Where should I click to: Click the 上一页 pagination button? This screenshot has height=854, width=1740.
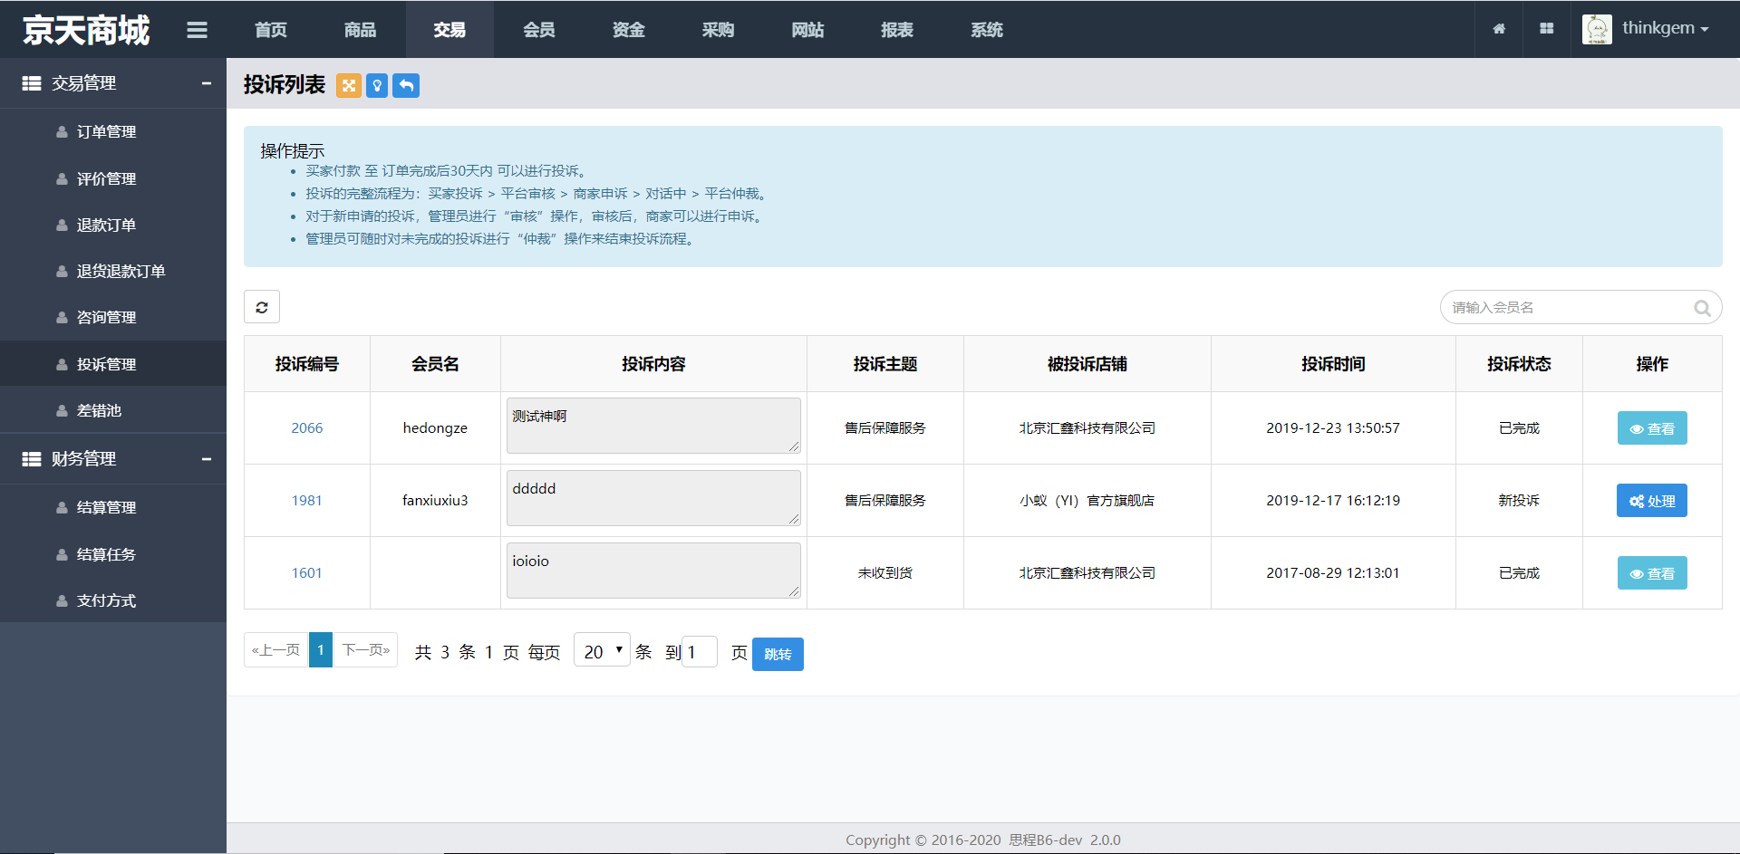point(276,650)
